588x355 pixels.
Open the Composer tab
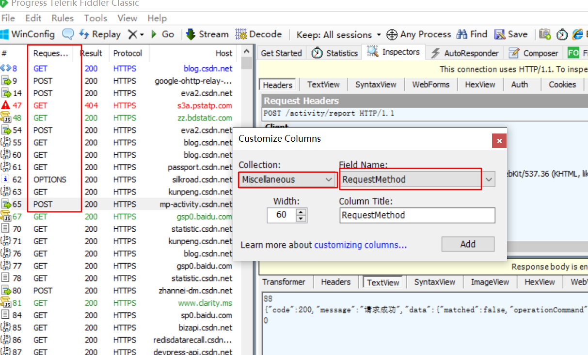tap(534, 53)
